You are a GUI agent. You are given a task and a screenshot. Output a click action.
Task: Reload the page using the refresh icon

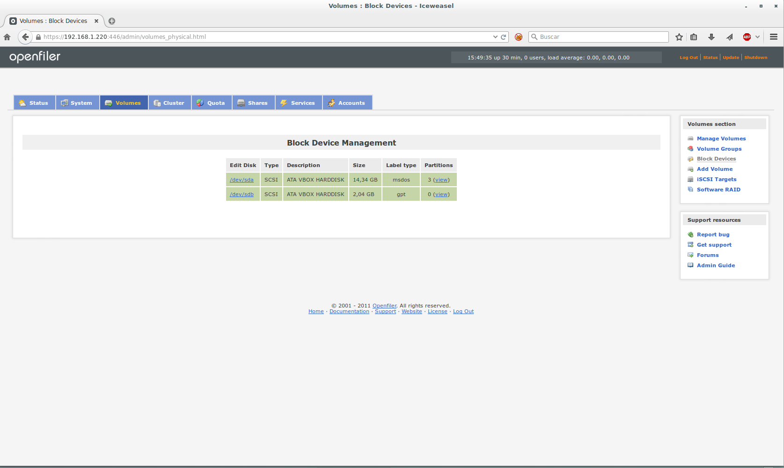click(504, 37)
